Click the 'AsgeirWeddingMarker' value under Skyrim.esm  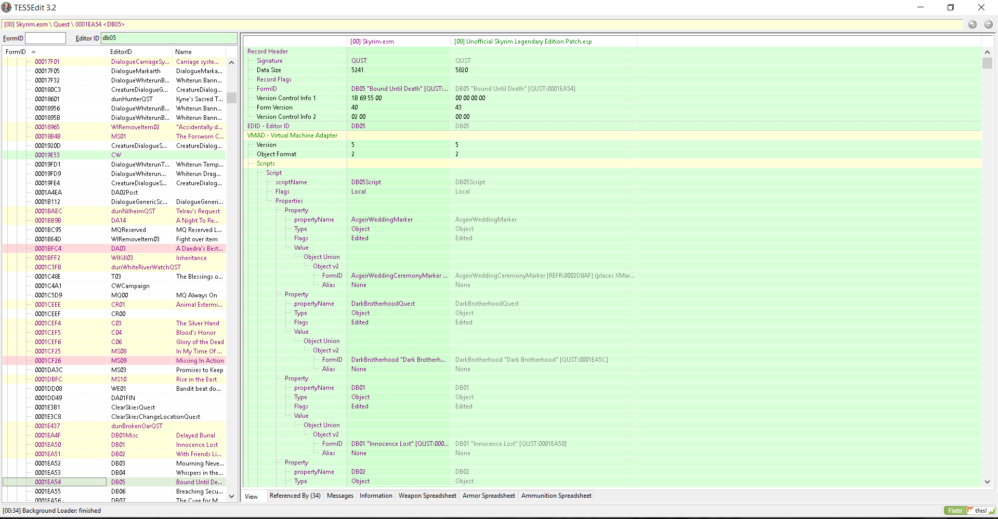(382, 220)
